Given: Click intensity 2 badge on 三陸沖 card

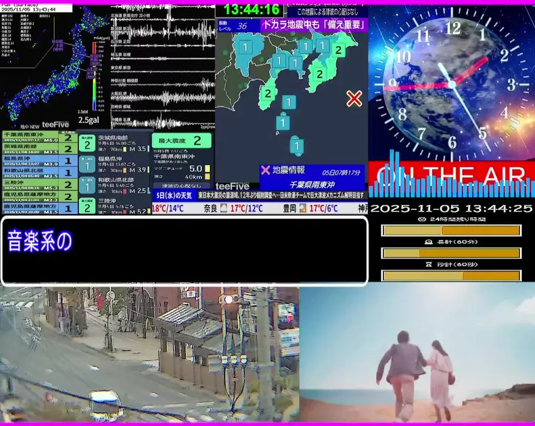Looking at the screenshot, I should [87, 206].
